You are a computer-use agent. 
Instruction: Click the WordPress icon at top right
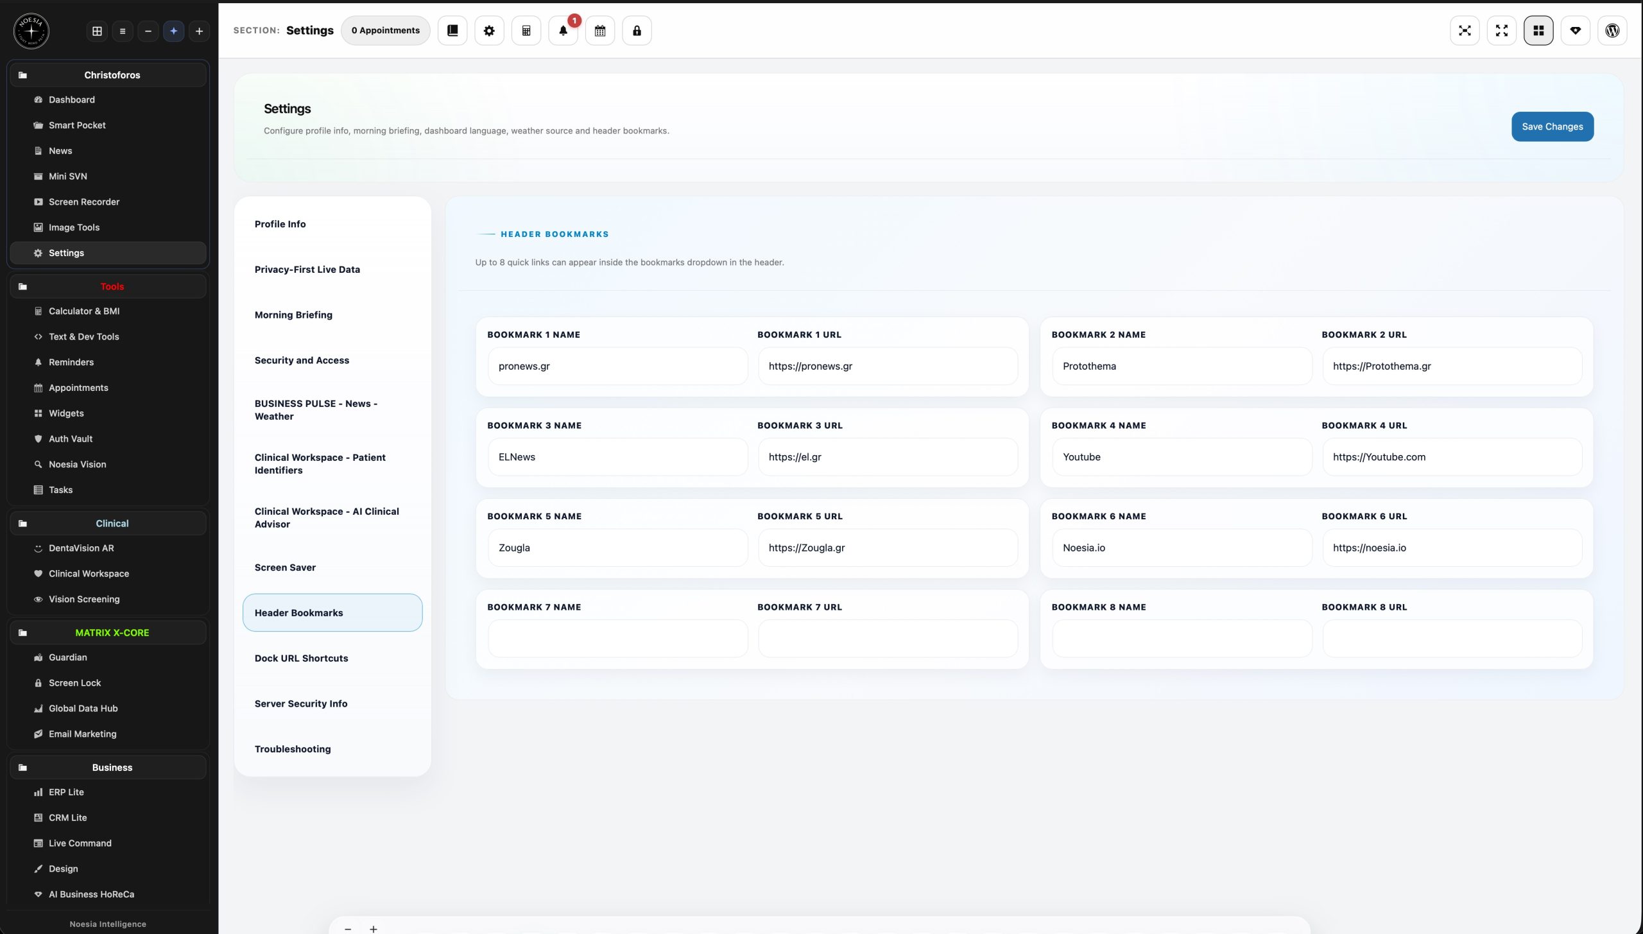click(x=1612, y=30)
